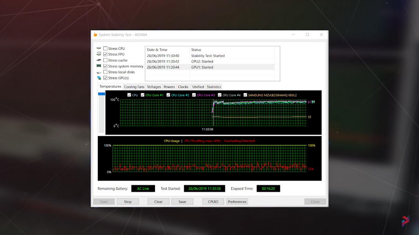
Task: Hide CPU Core #1 from temperature graph
Action: [x=143, y=95]
